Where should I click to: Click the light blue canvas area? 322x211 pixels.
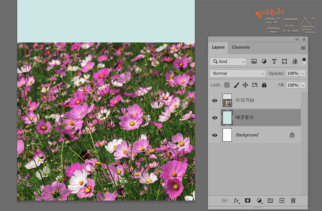pos(106,21)
